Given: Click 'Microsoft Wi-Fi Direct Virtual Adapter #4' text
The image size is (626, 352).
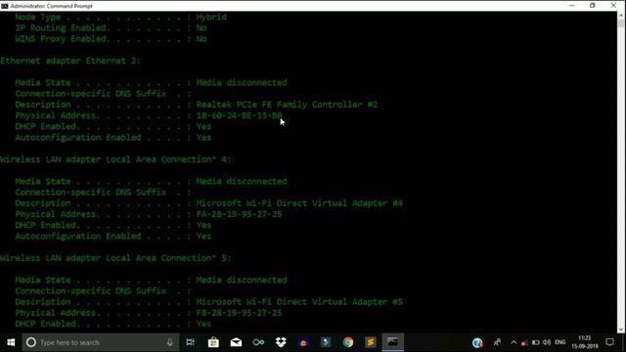Looking at the screenshot, I should pos(299,203).
